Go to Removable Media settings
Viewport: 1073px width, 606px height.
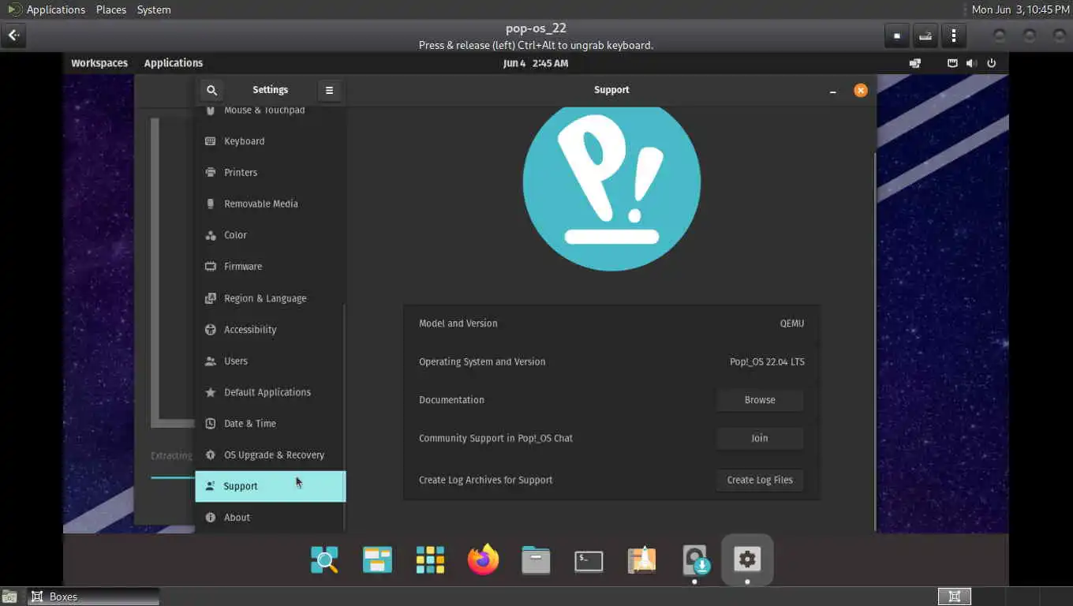click(x=270, y=204)
